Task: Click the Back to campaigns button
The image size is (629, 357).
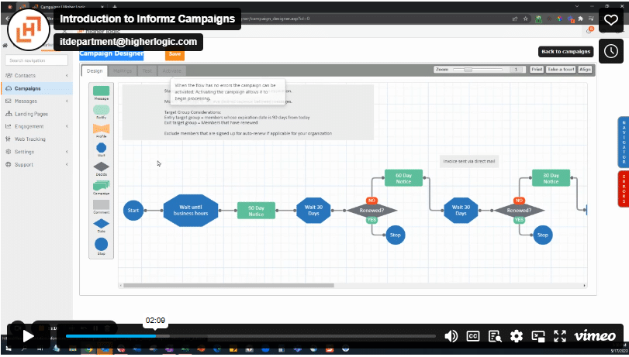Action: pos(565,52)
